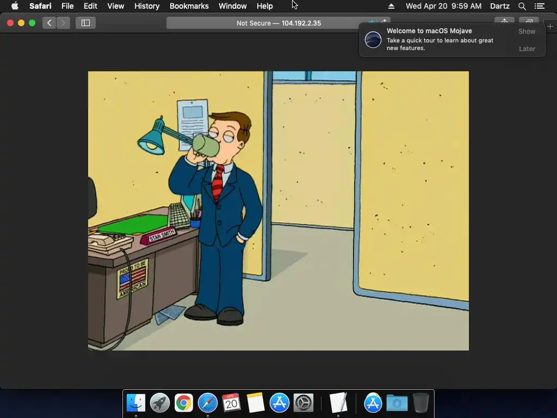This screenshot has width=557, height=418.
Task: Click the eject icon in menu bar
Action: [x=391, y=6]
